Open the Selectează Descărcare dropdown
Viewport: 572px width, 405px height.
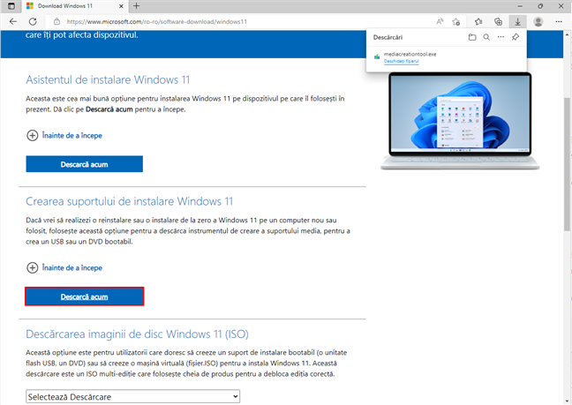132,396
